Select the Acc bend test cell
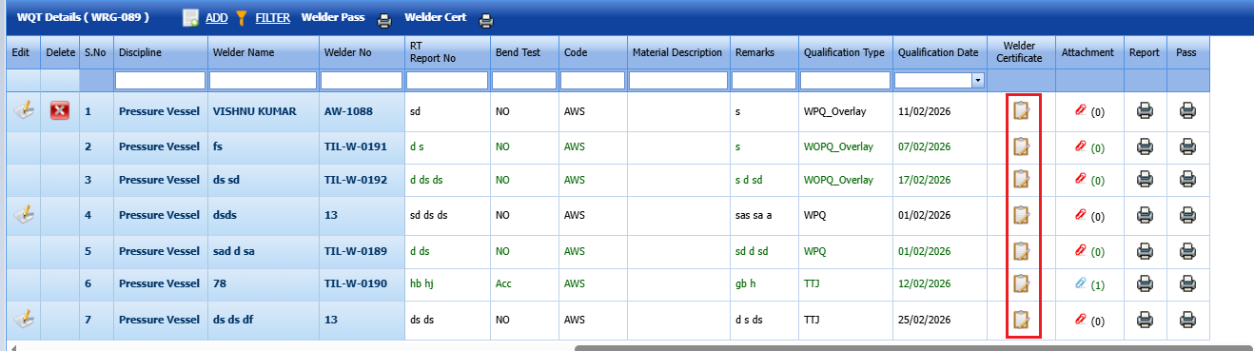Viewport: 1254px width, 351px height. click(x=504, y=283)
